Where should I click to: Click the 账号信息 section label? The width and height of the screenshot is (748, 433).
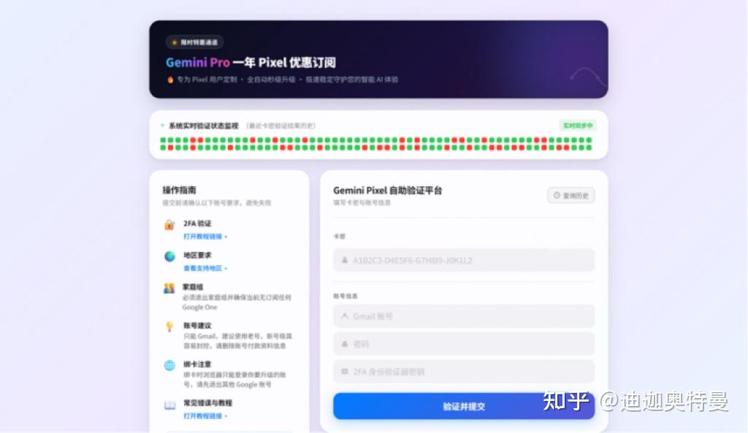pos(346,296)
